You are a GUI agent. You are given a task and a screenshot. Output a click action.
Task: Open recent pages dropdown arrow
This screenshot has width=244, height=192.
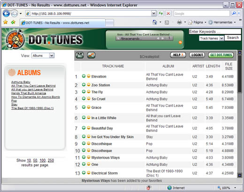tap(21, 14)
